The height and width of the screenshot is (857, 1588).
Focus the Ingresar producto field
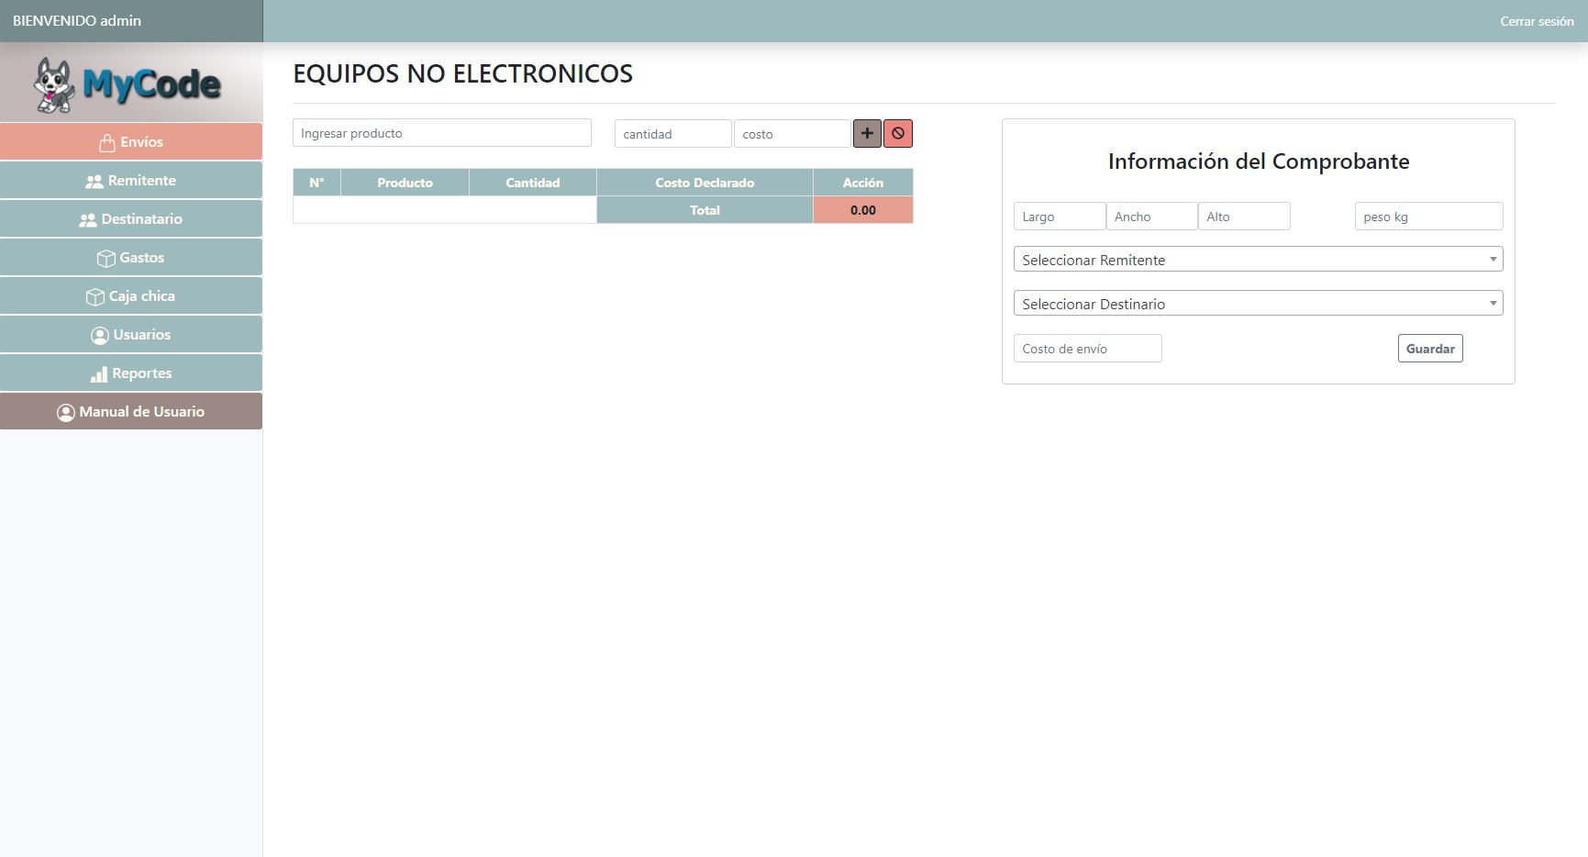click(x=441, y=133)
